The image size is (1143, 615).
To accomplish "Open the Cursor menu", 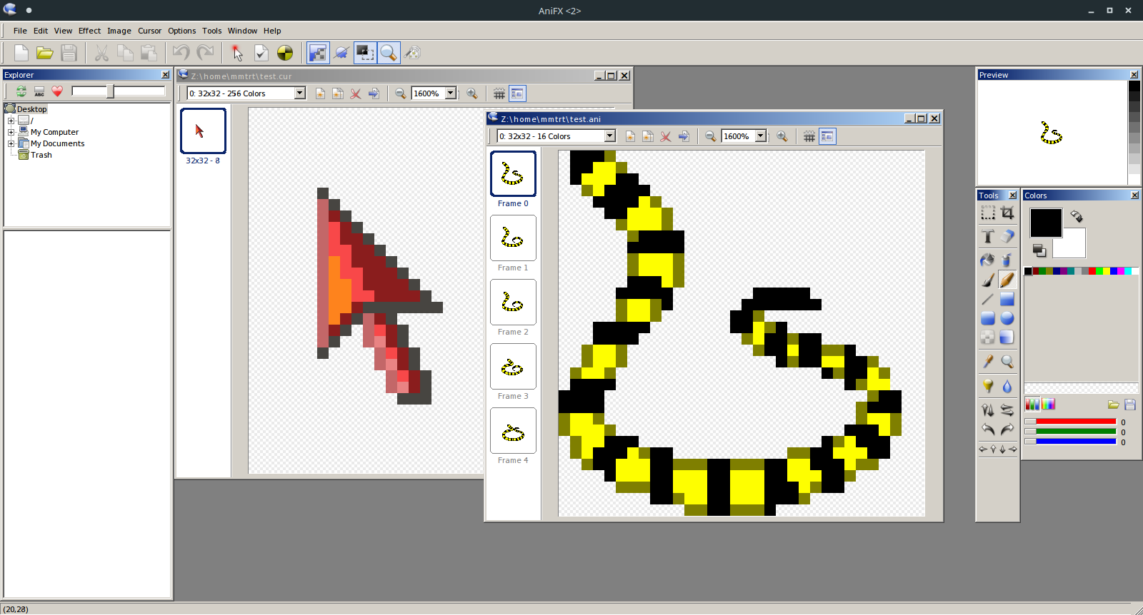I will [149, 31].
